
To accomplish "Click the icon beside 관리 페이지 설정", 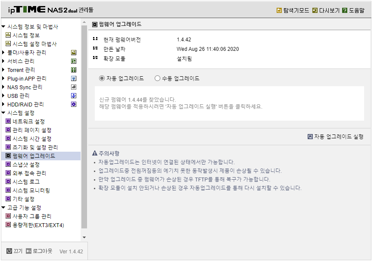I will tap(8, 130).
